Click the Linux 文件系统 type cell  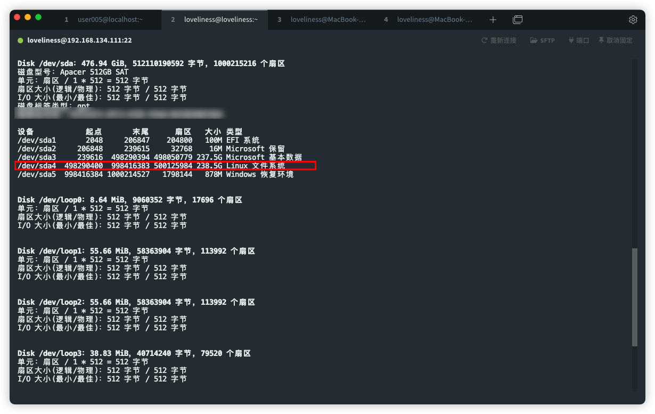point(256,166)
